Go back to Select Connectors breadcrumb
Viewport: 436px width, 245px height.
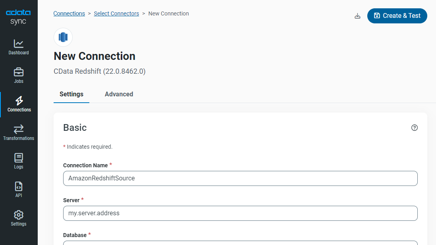(116, 13)
